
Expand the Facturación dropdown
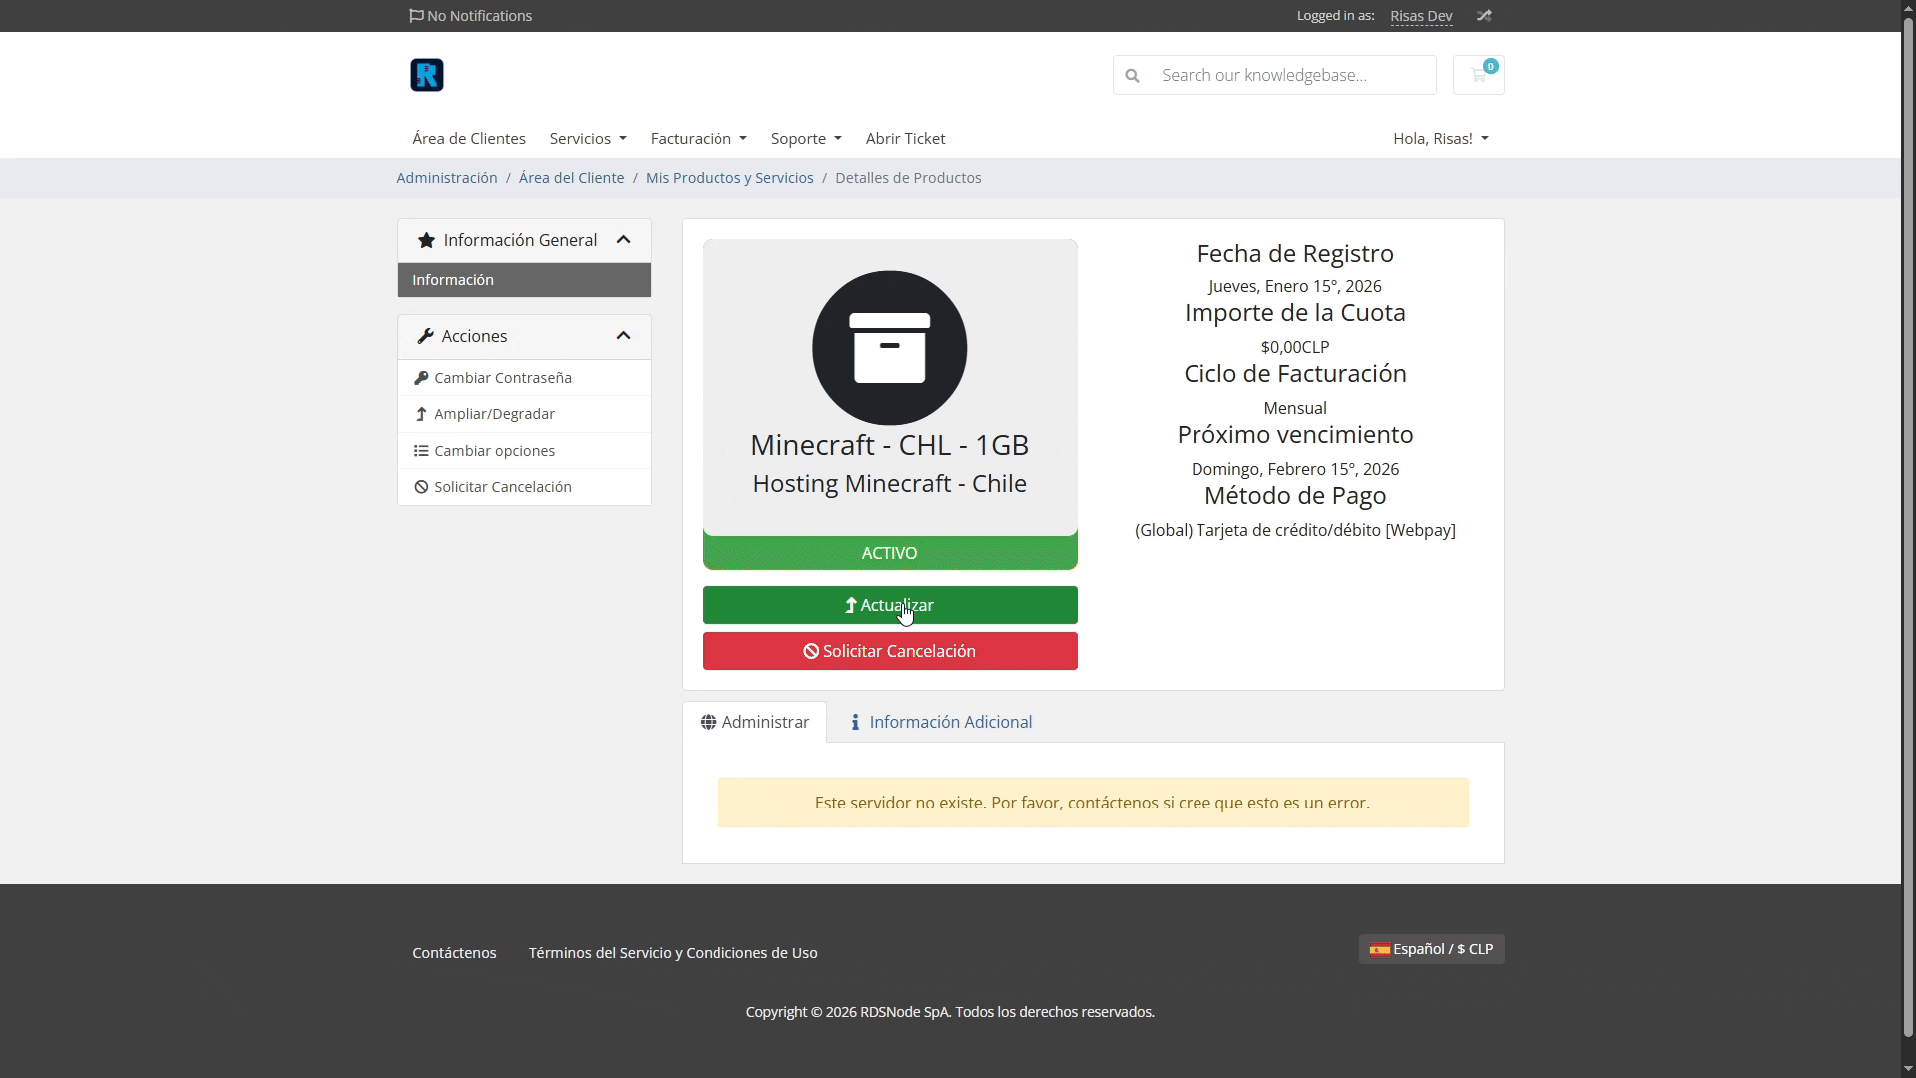click(698, 139)
